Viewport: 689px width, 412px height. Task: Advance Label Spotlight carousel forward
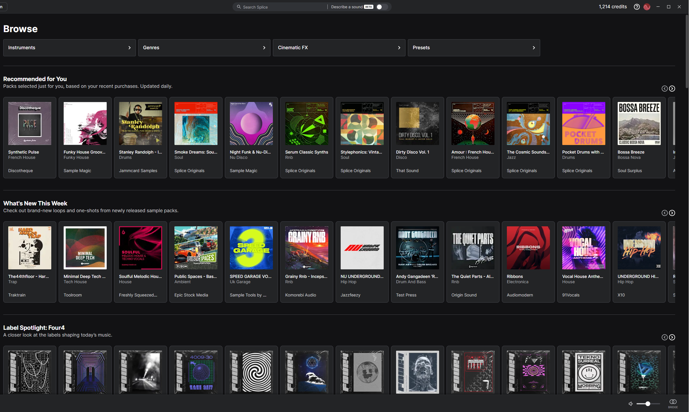pos(672,337)
